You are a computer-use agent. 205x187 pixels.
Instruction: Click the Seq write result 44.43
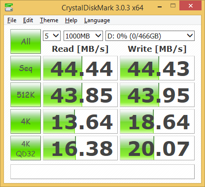[x=157, y=68]
